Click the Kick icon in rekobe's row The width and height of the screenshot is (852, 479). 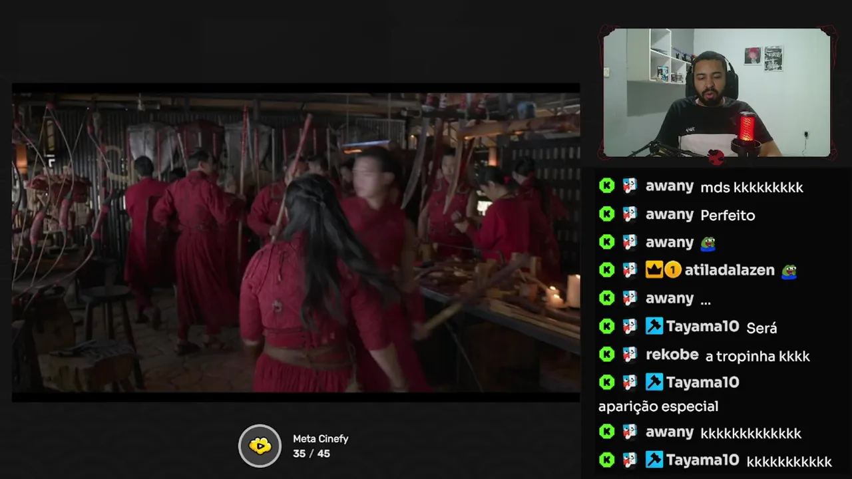pos(606,354)
